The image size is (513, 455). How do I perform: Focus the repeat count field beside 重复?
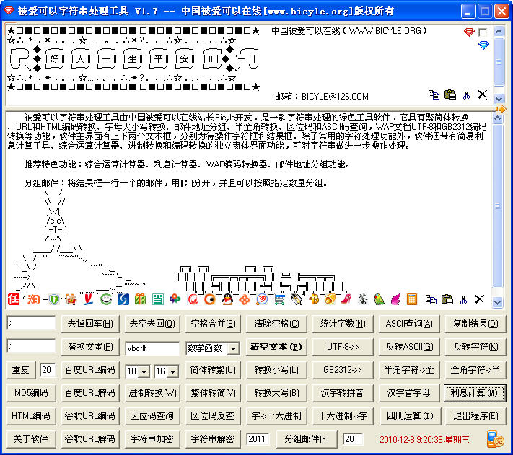tap(48, 370)
